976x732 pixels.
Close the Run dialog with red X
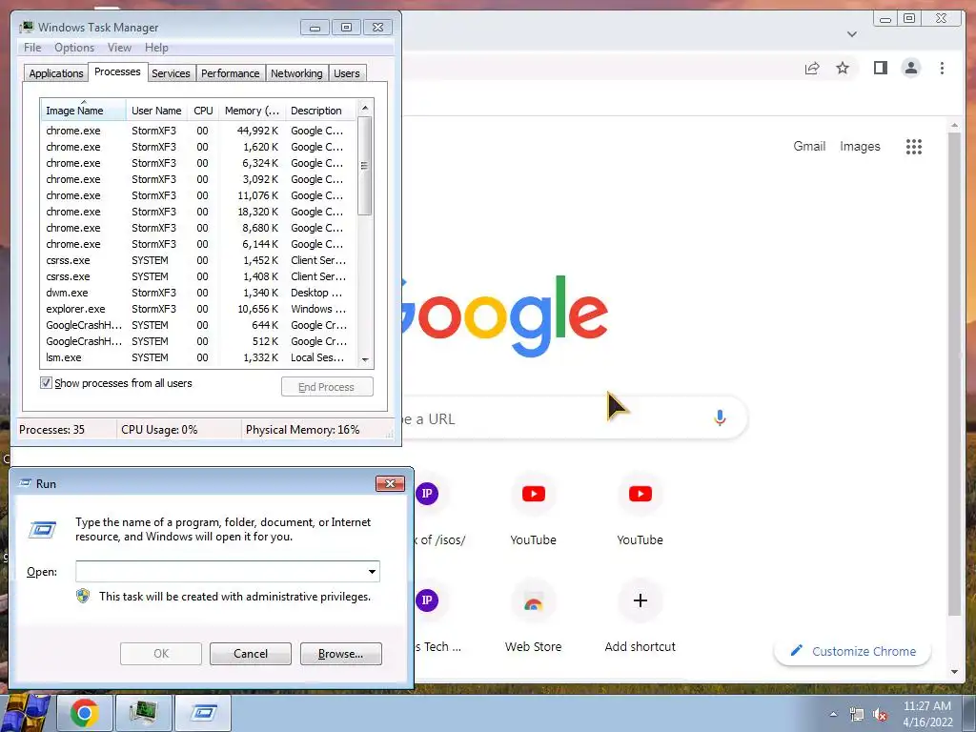point(390,483)
